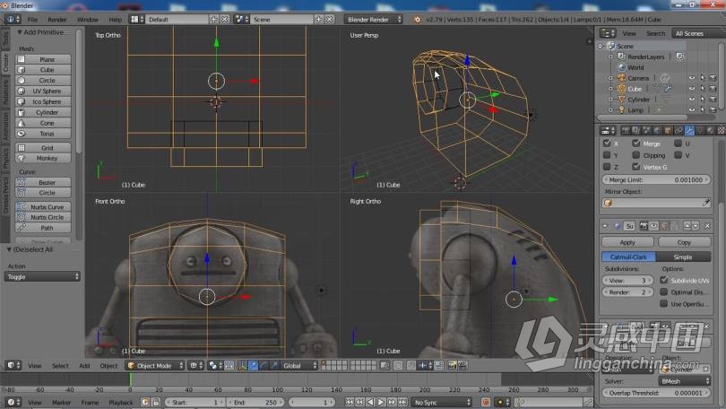The image size is (726, 409).
Task: Click the Ico Sphere icon
Action: click(22, 101)
